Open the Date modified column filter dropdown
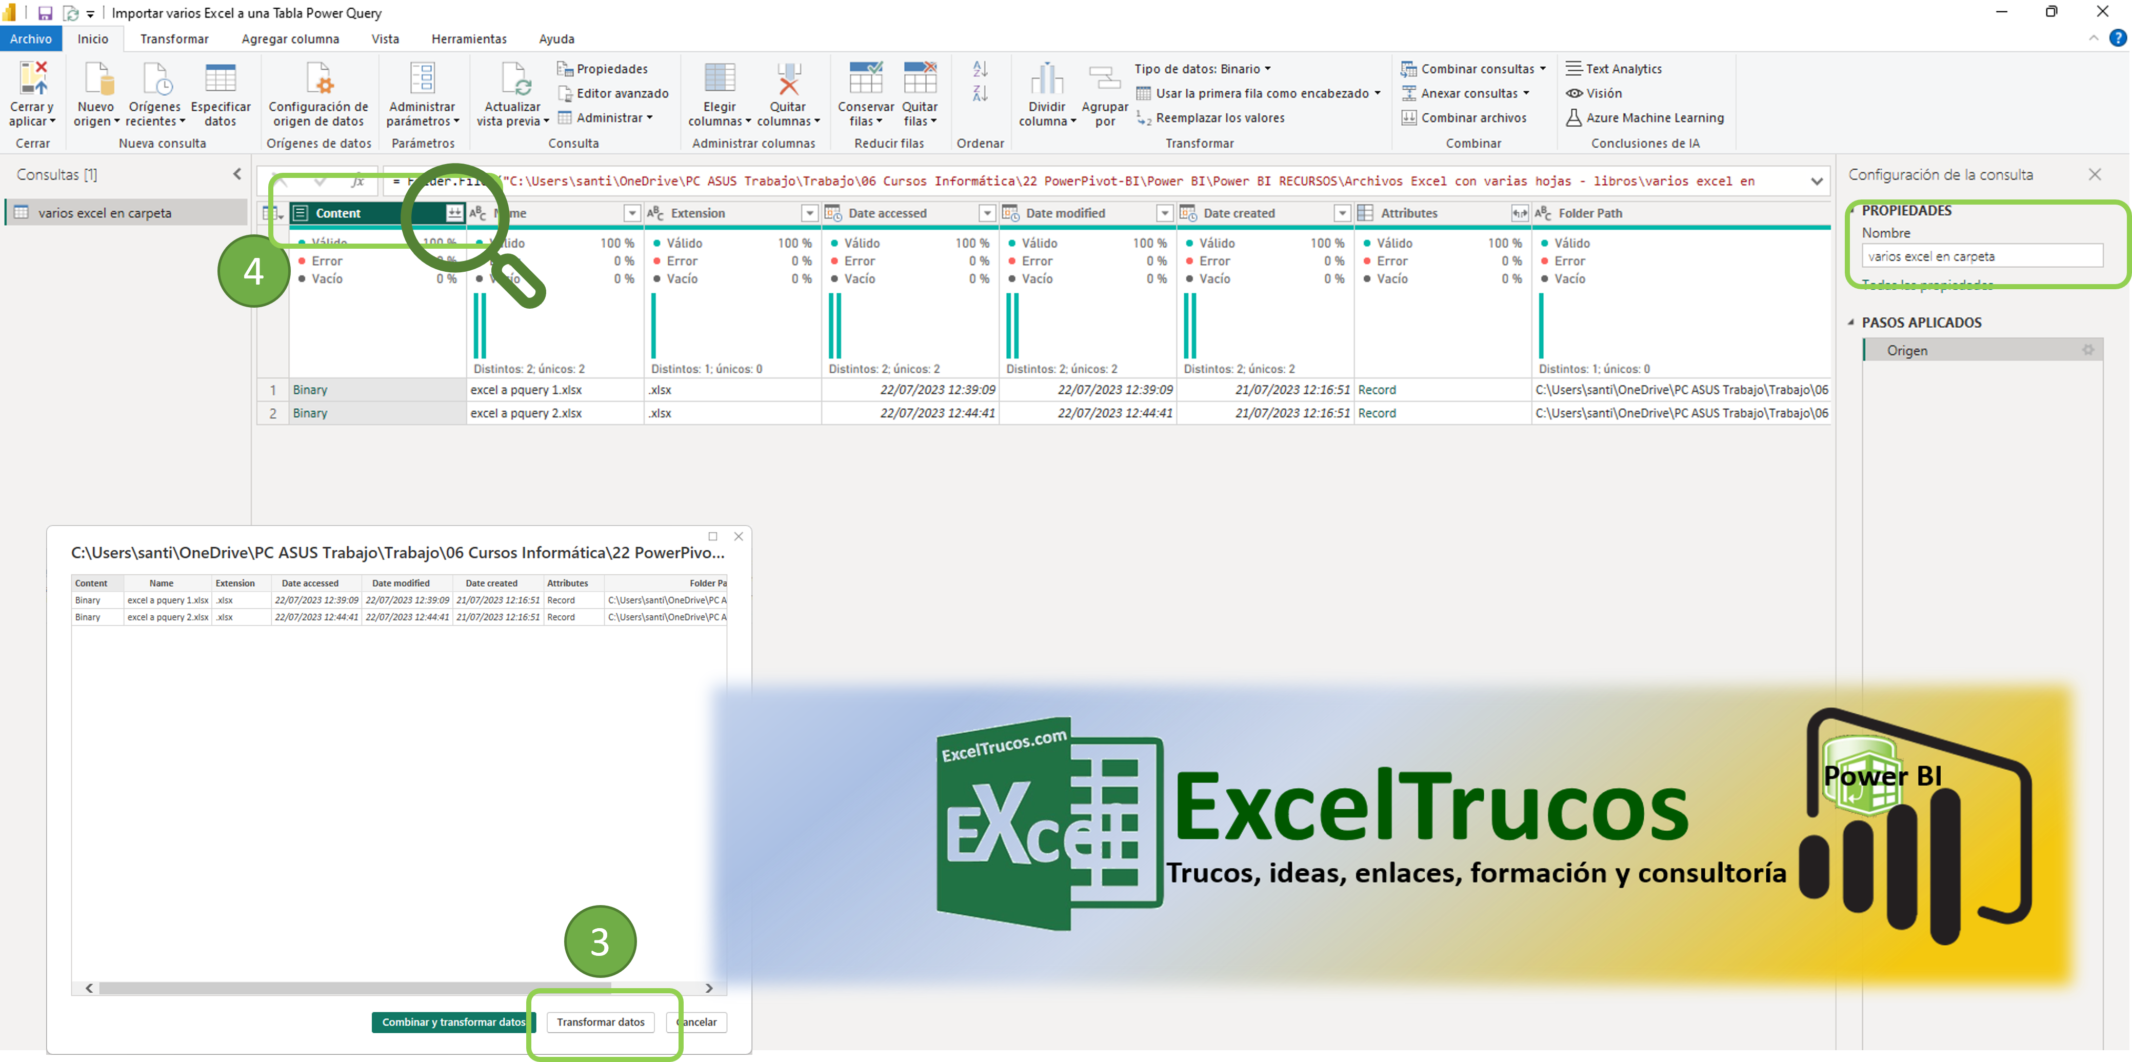Image resolution: width=2132 pixels, height=1062 pixels. [1165, 213]
